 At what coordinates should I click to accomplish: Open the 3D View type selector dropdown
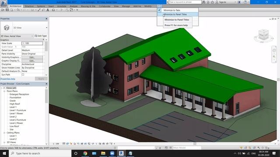point(47,27)
